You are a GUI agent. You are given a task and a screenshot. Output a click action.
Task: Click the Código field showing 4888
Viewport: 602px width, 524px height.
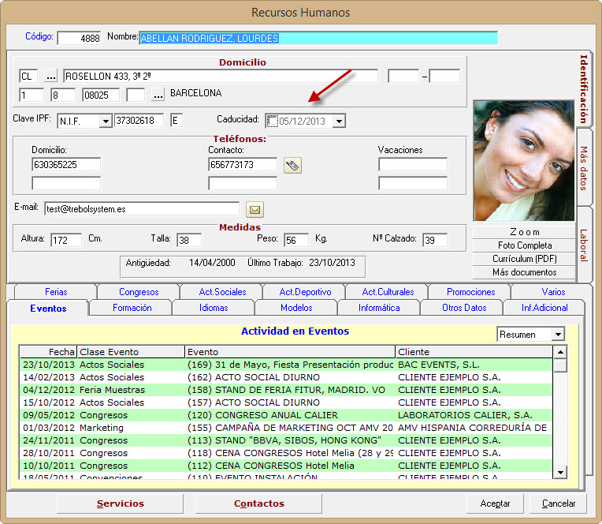coord(79,38)
